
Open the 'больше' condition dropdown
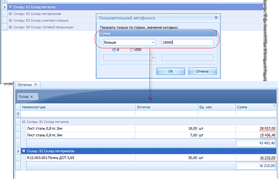tap(153, 42)
